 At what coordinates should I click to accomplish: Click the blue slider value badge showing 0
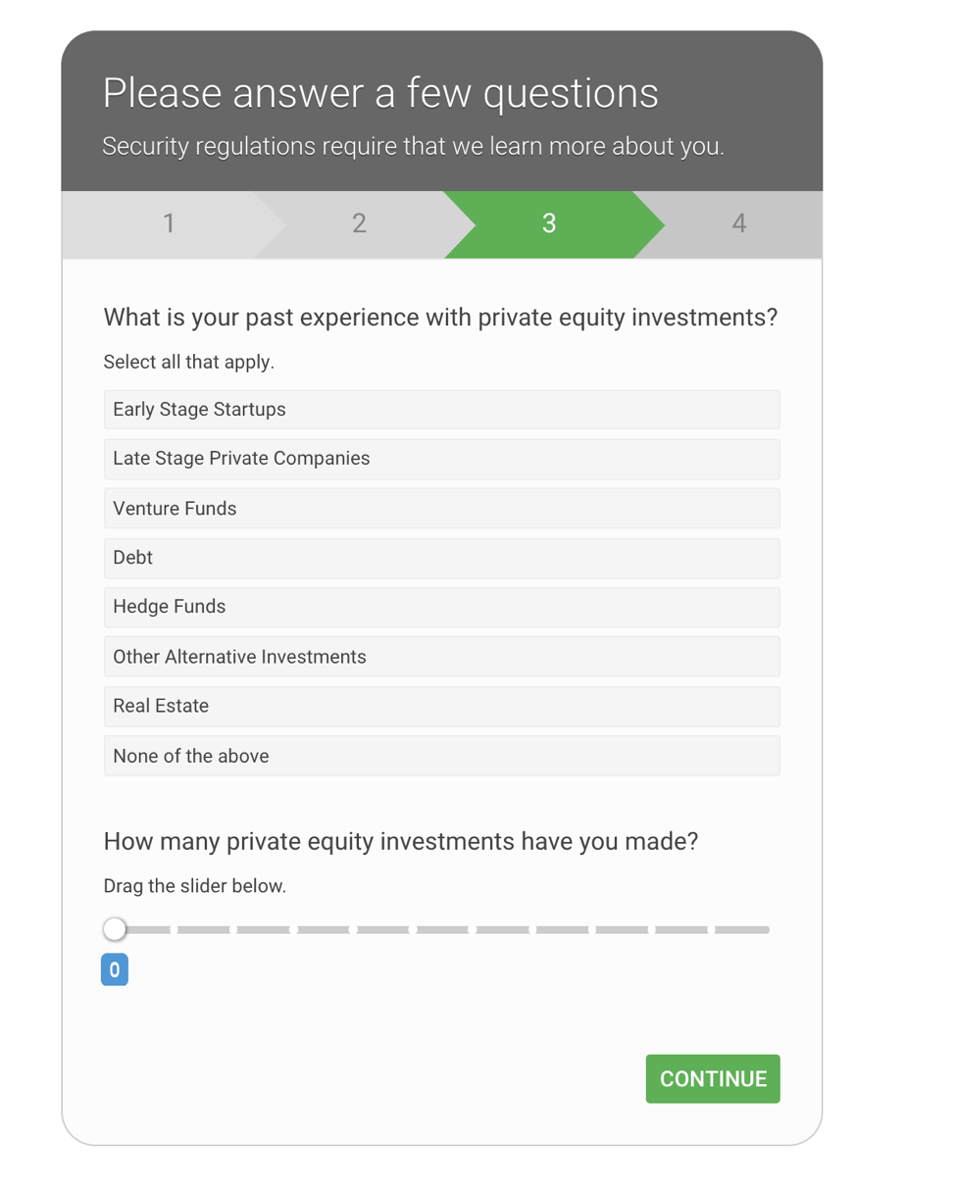115,970
